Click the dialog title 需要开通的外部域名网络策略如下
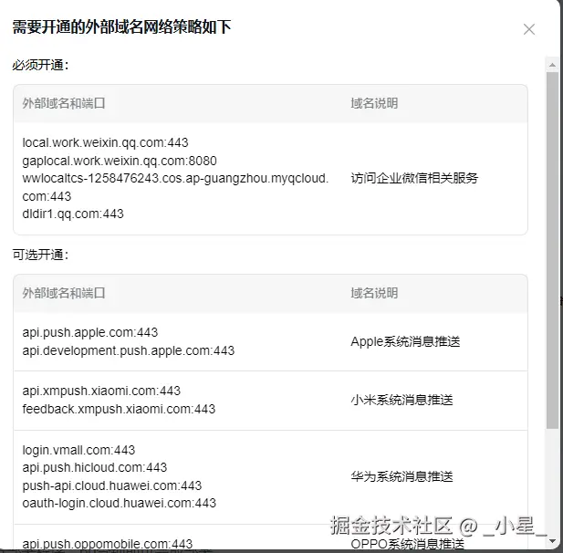Screen dimensions: 563x553 coord(121,27)
